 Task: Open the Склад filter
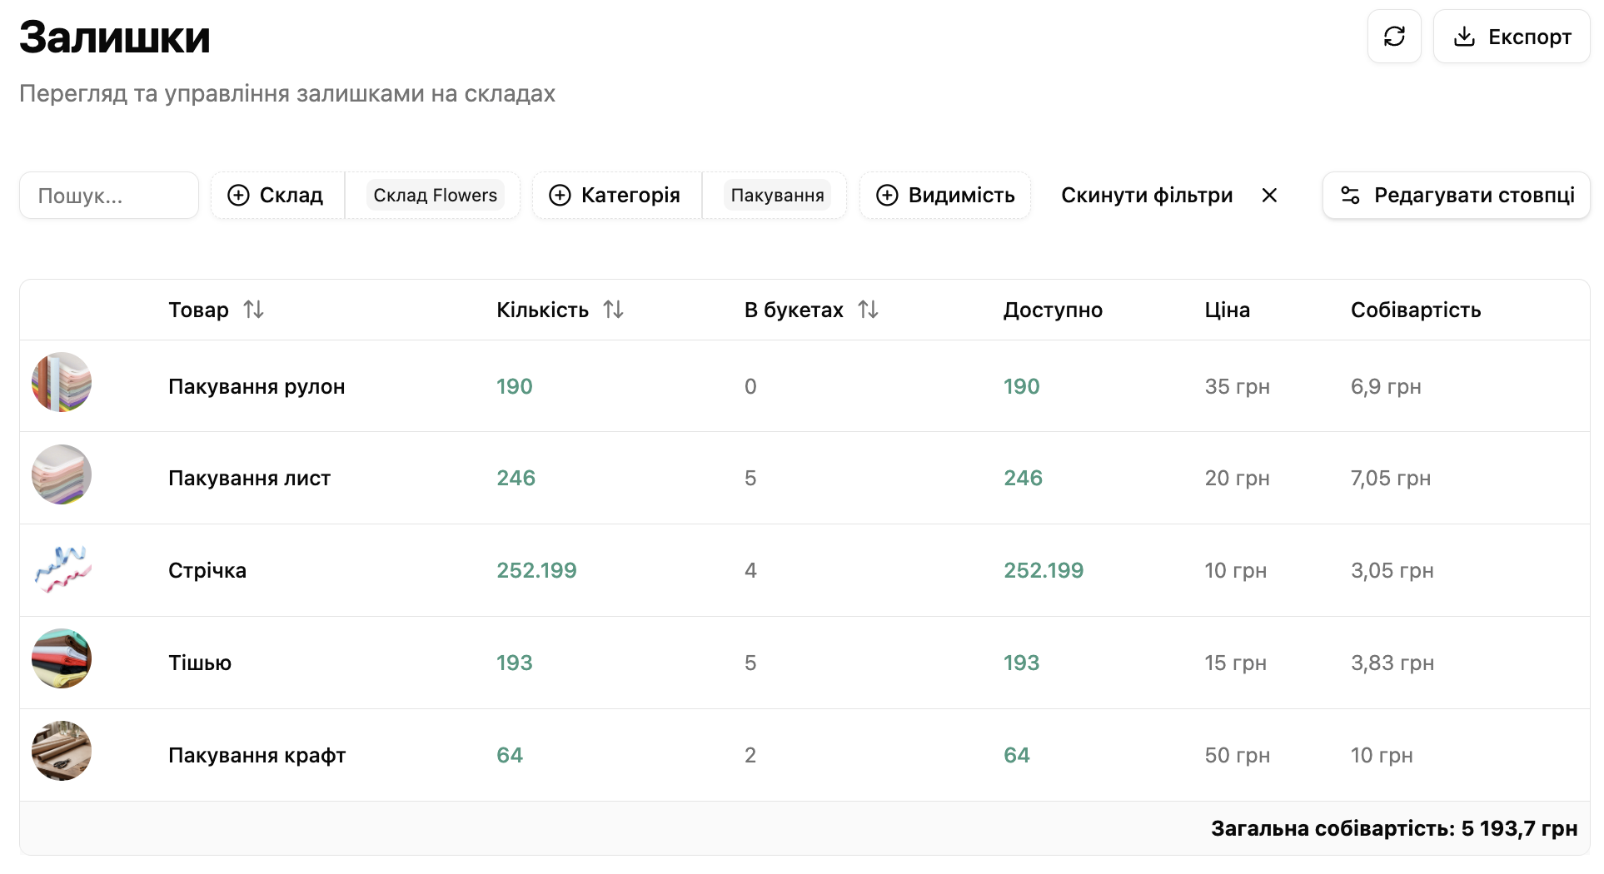point(277,196)
